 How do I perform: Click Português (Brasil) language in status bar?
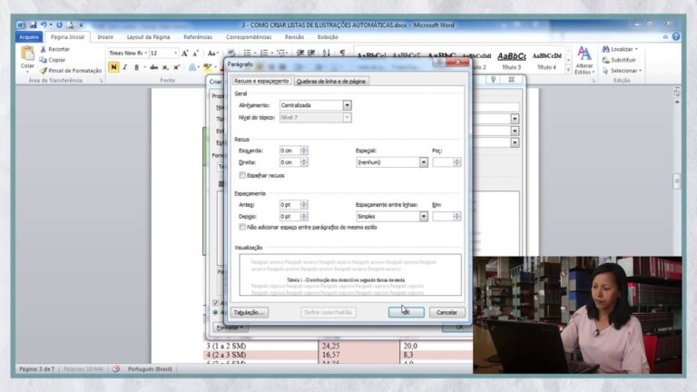150,369
